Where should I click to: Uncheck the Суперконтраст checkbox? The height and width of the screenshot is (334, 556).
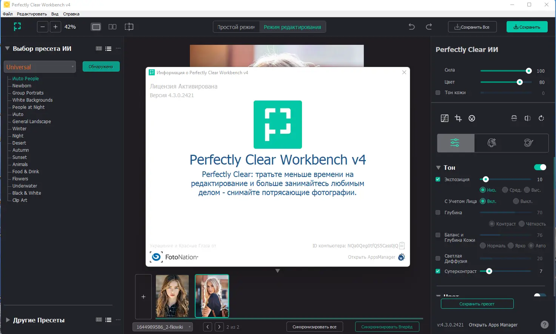point(438,271)
